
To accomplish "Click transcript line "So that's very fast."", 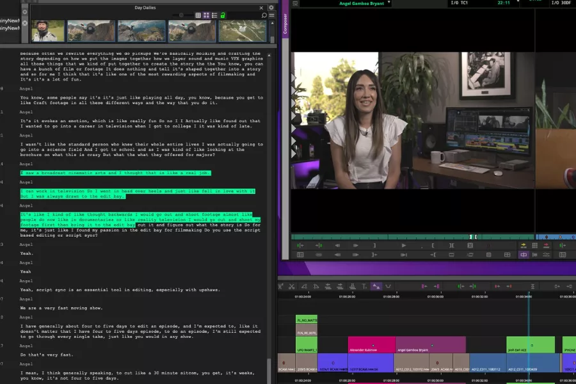I will coord(47,355).
